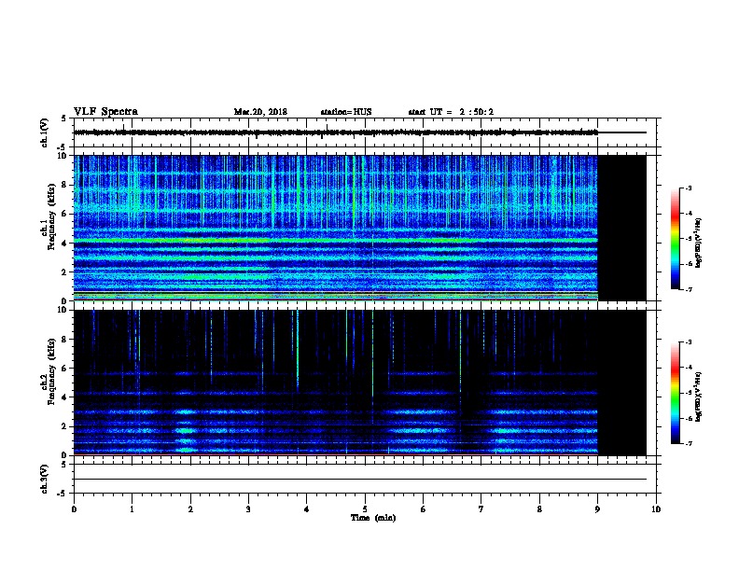This screenshot has width=739, height=571.
Task: Click the black no-data block in ch.2 spectrogram
Action: tap(622, 383)
